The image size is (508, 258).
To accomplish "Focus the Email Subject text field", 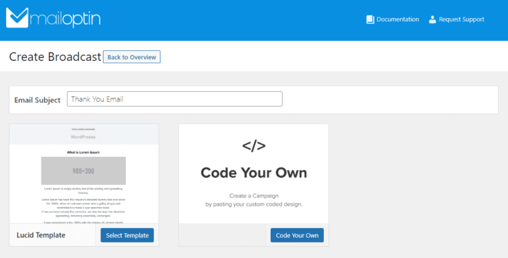I will point(175,99).
